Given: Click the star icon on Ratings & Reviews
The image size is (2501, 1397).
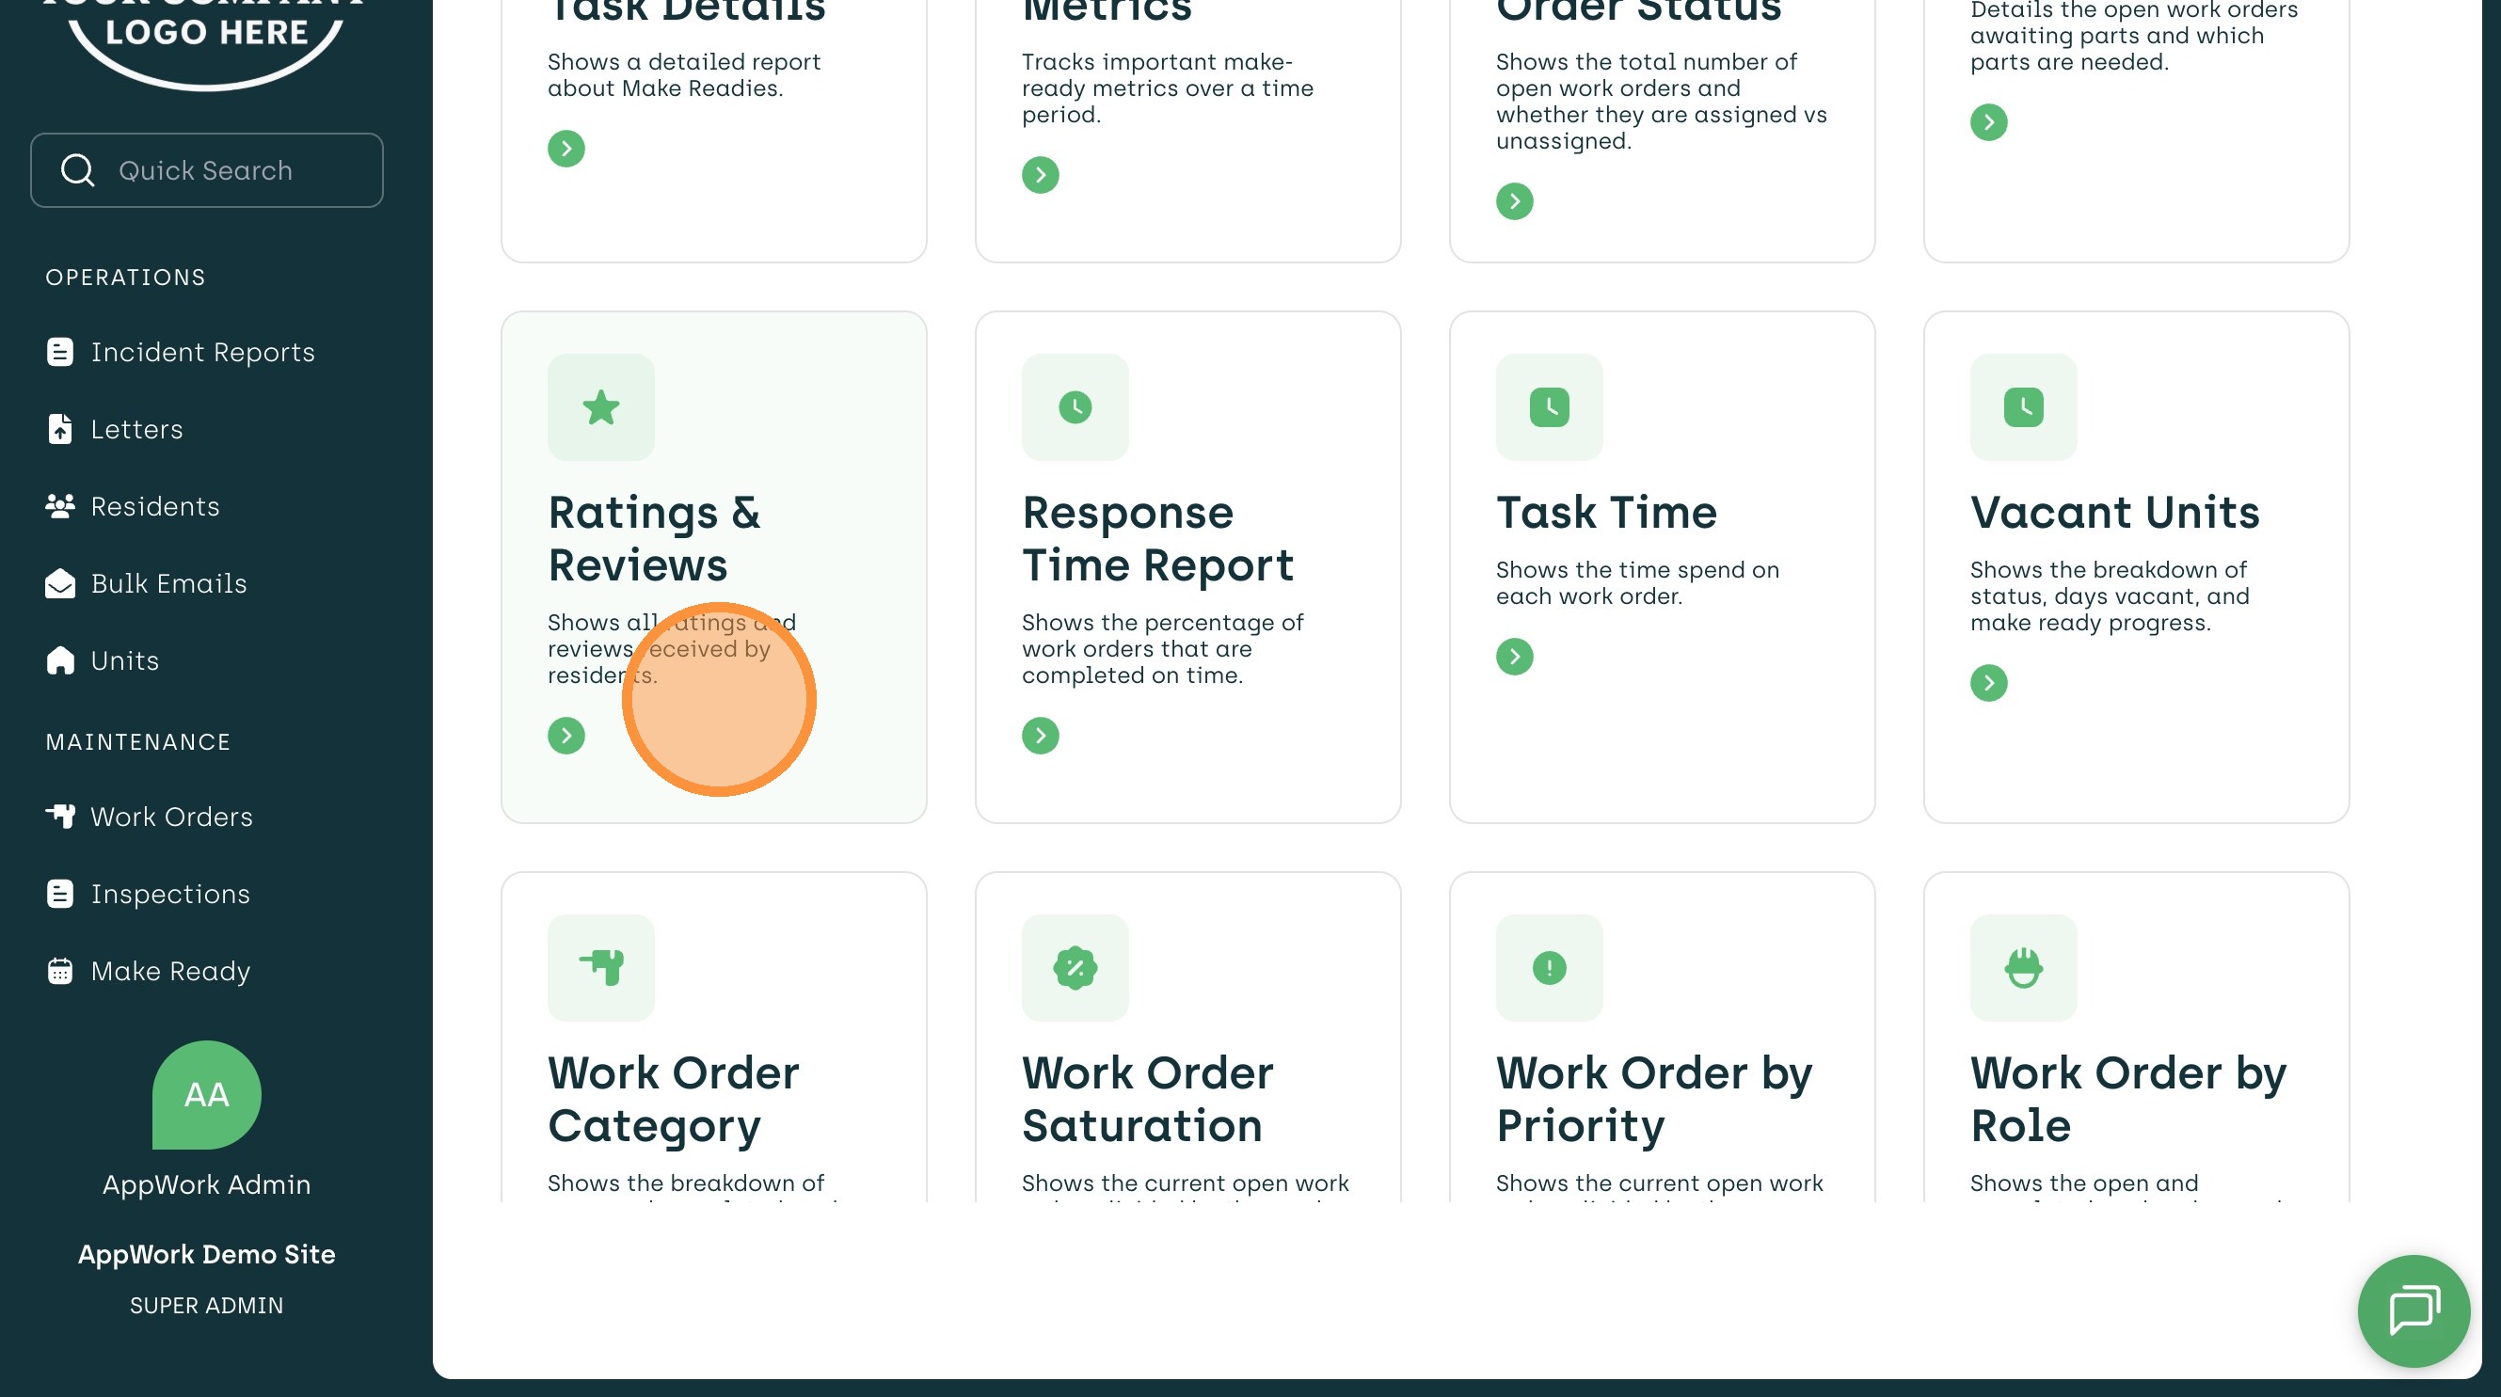Looking at the screenshot, I should coord(601,407).
